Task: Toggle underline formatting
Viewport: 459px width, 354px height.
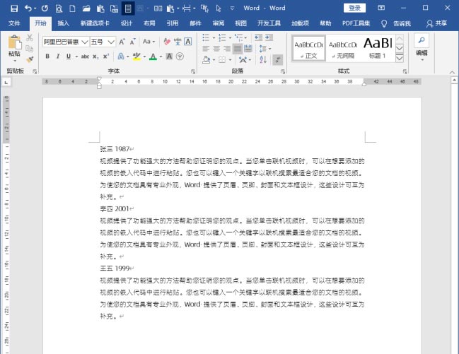Action: [x=68, y=56]
